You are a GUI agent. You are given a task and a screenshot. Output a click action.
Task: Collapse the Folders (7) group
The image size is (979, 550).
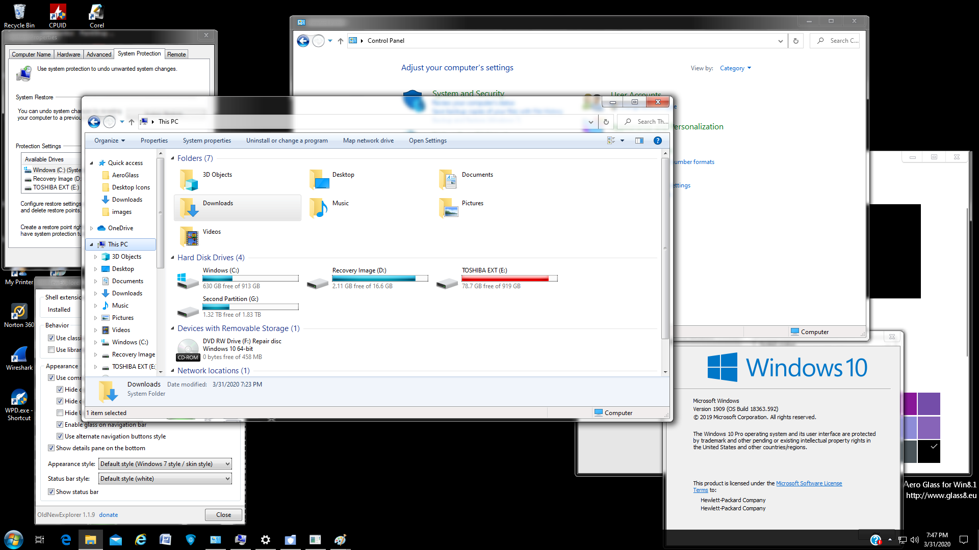pos(172,158)
